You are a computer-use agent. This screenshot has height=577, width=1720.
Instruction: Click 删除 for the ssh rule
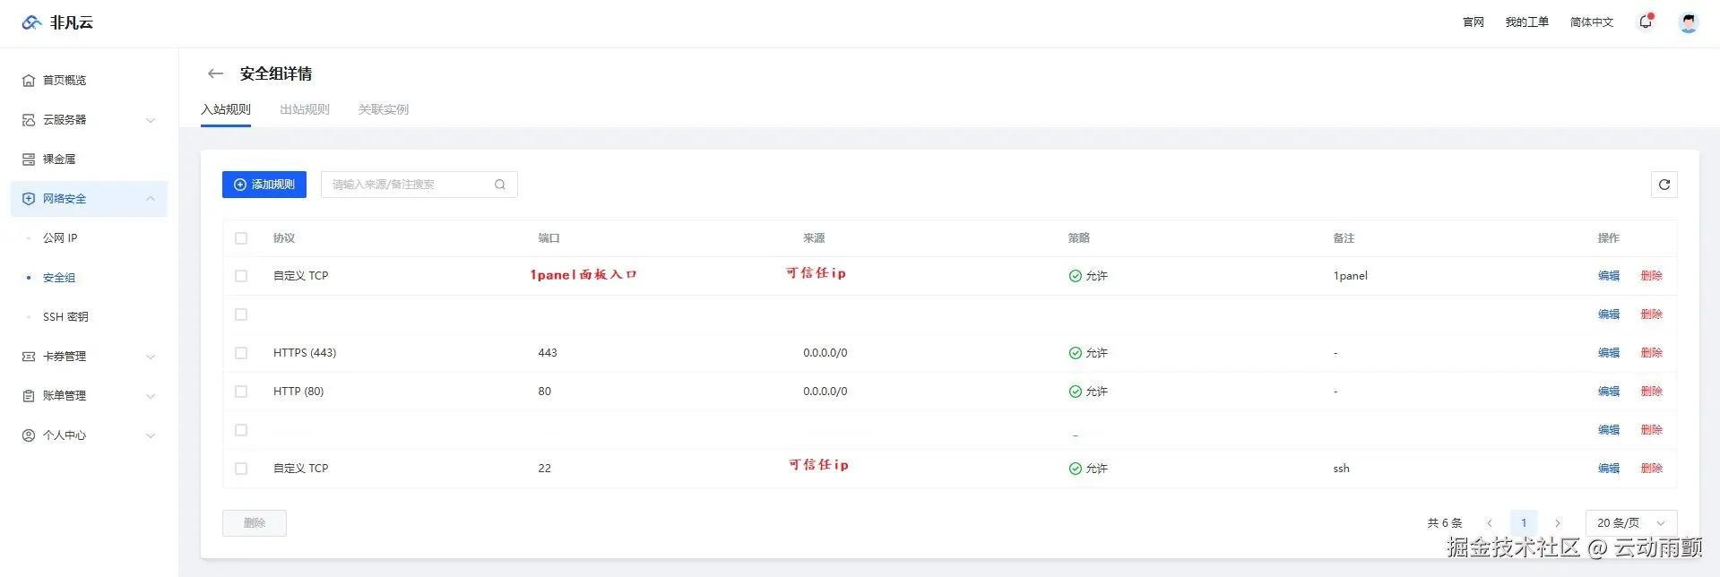(x=1652, y=469)
